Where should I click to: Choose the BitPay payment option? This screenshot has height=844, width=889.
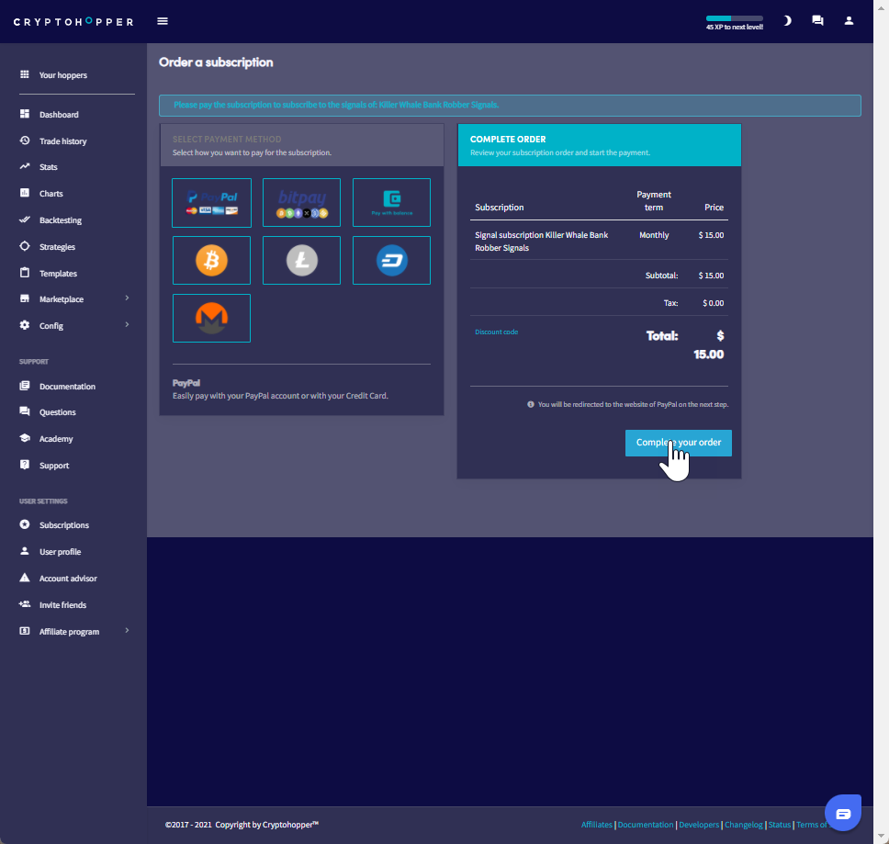pos(301,203)
